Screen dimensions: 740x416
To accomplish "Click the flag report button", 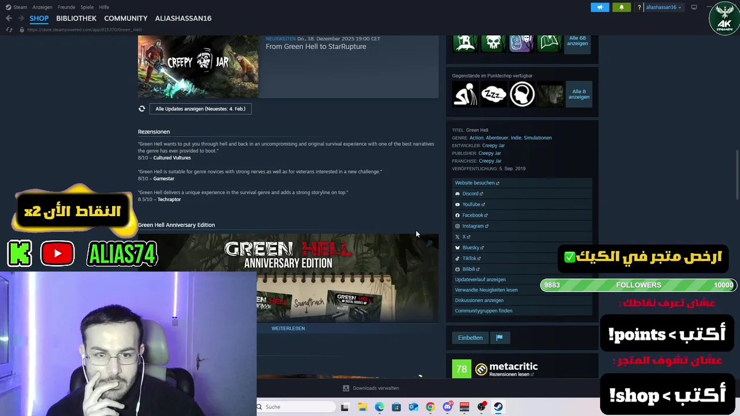I will (499, 338).
